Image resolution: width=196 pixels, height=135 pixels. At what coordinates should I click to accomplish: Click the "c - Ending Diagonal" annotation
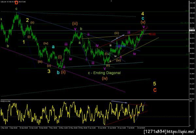pos(105,73)
